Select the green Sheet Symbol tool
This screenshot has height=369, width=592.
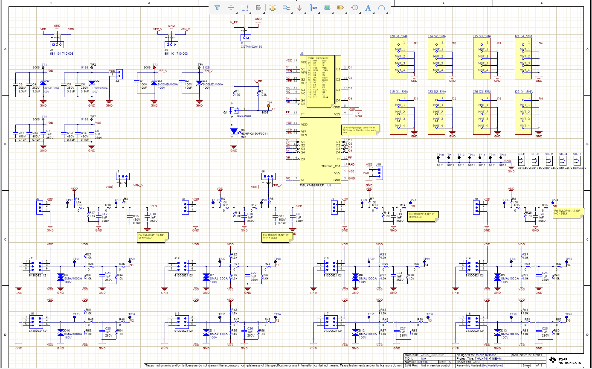click(x=328, y=8)
